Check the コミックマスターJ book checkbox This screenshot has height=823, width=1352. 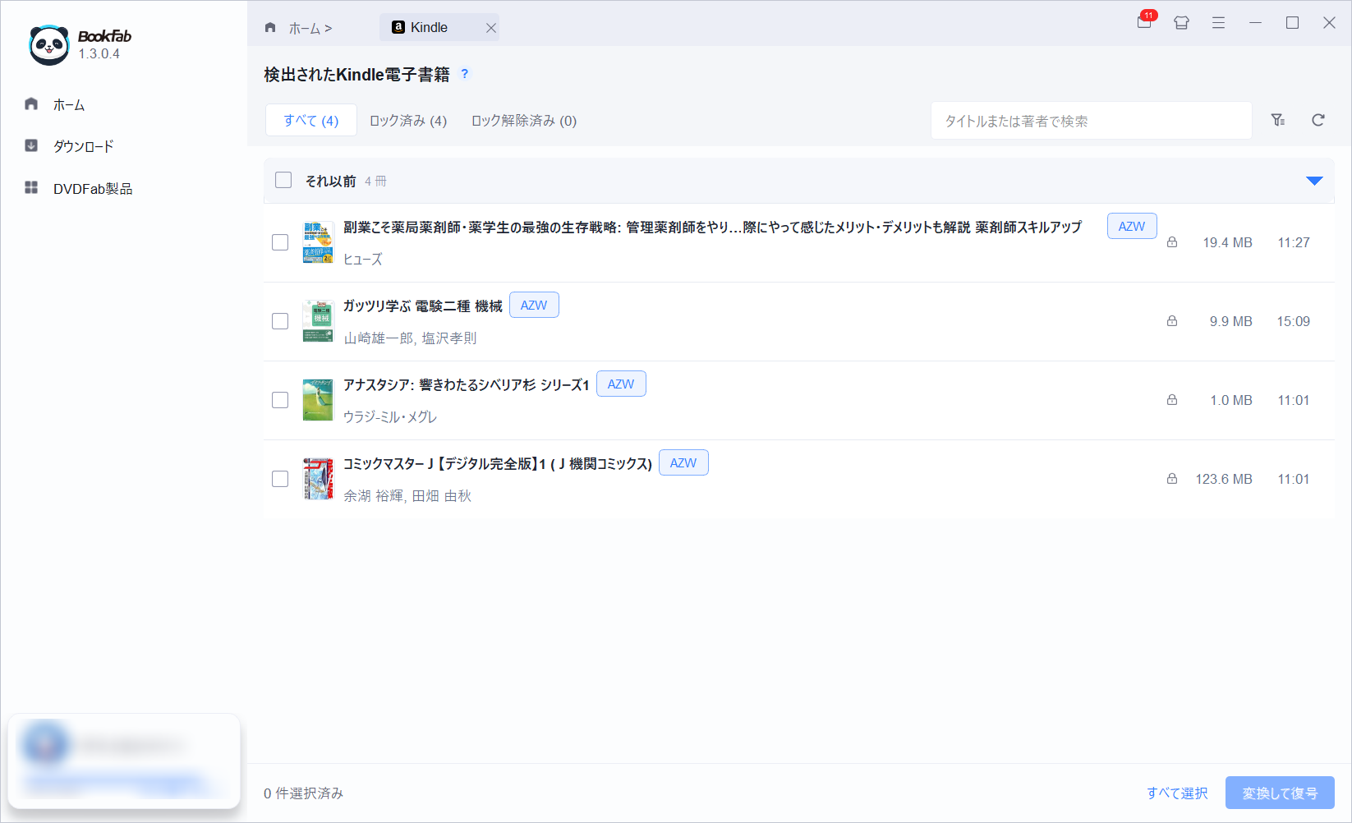(x=280, y=479)
